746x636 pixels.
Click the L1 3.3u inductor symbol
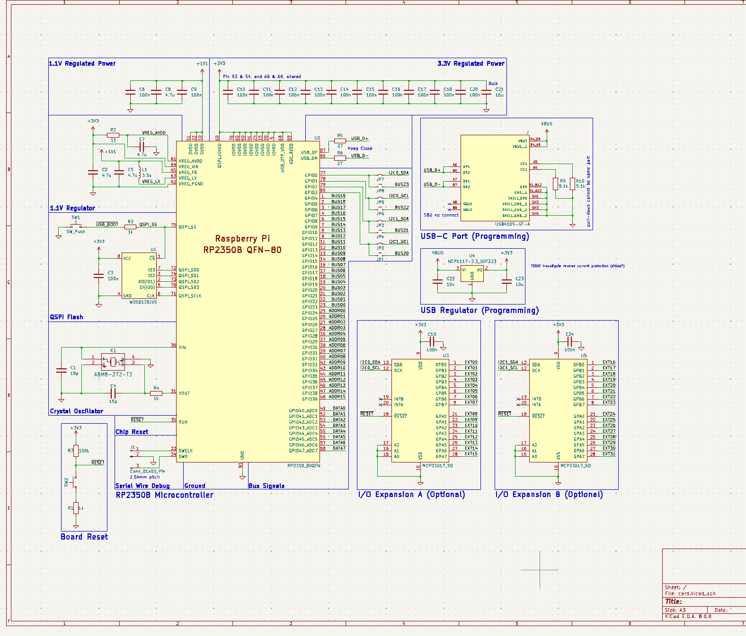[x=140, y=172]
